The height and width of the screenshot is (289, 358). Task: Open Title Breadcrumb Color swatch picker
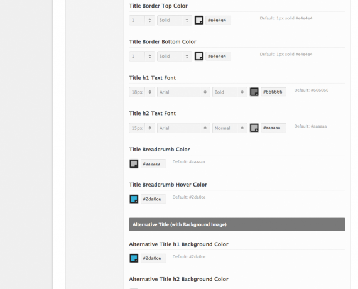click(134, 163)
